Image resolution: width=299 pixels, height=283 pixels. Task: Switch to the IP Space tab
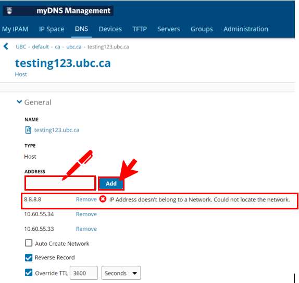coord(52,29)
